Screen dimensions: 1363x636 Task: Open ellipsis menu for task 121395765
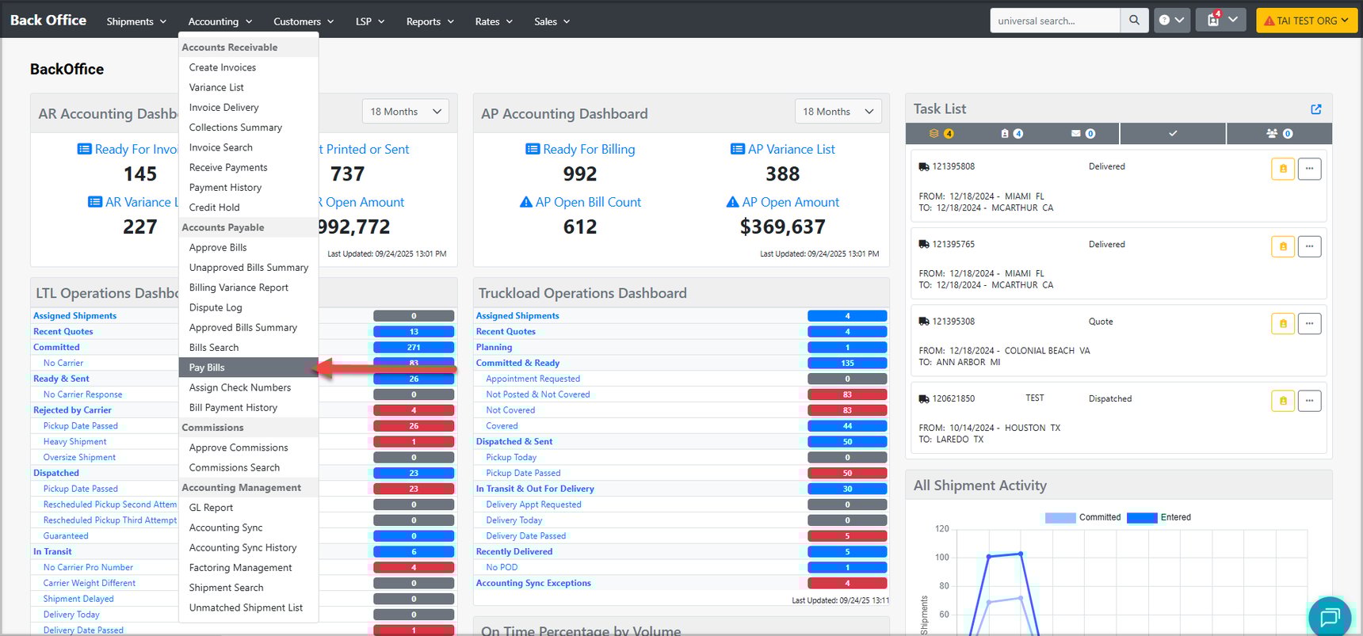coord(1309,246)
